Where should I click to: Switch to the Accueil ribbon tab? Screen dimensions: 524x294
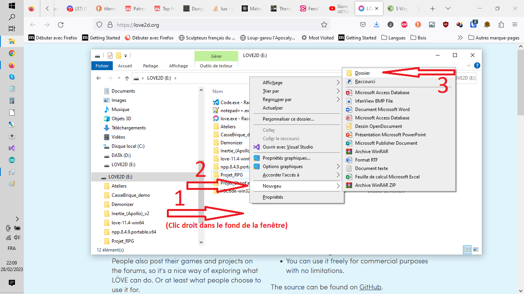(125, 66)
